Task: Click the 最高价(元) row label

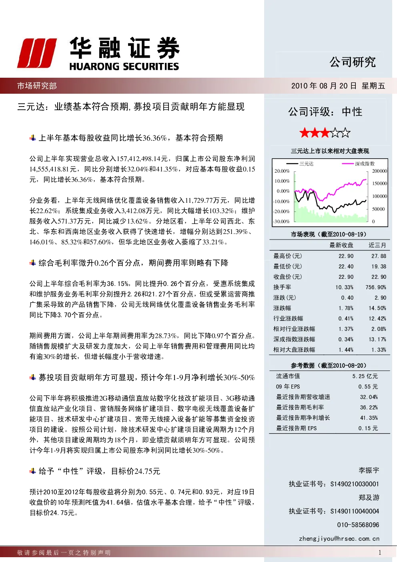Action: click(x=288, y=256)
